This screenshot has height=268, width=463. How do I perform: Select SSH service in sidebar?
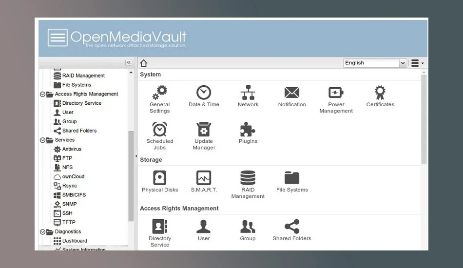tap(63, 213)
